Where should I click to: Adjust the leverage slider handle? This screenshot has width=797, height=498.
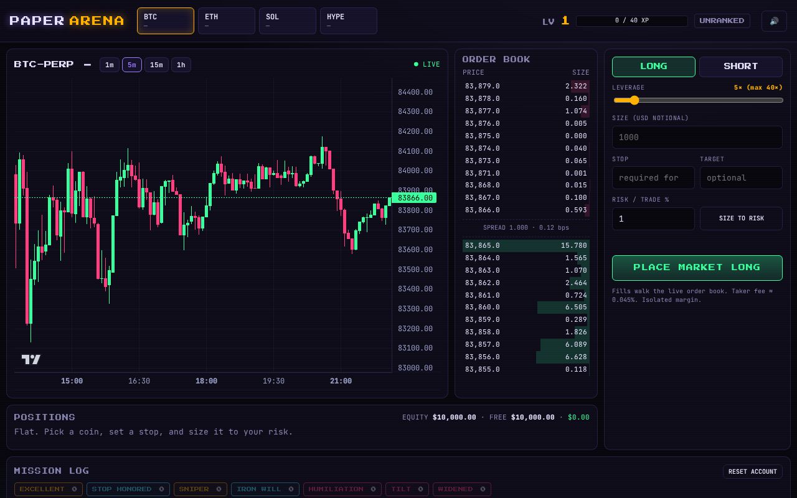(634, 100)
